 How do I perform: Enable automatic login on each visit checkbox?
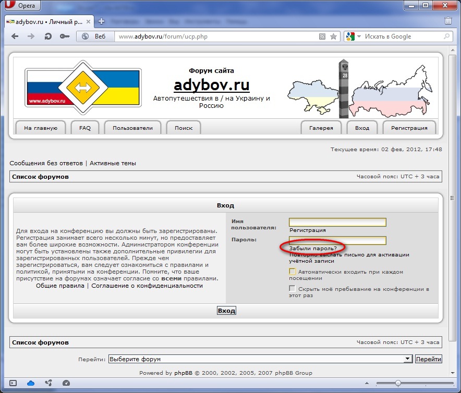[x=293, y=272]
